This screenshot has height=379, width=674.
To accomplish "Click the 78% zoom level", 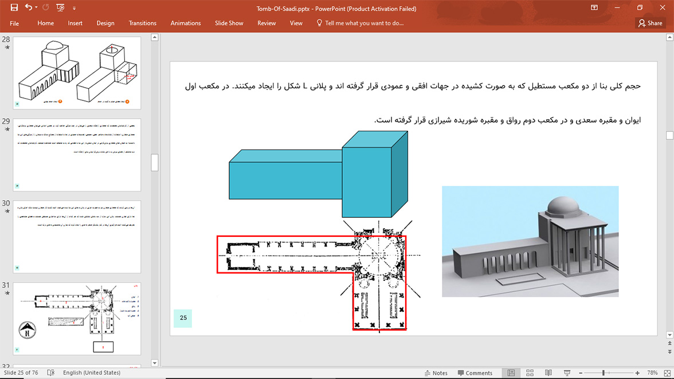I will 652,373.
